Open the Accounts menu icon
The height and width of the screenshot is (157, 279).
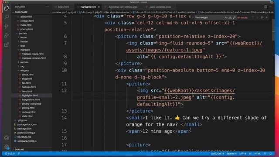click(7, 138)
